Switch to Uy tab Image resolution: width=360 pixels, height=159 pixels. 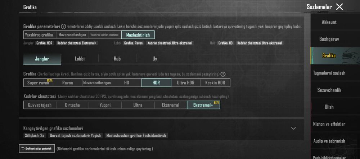155,59
